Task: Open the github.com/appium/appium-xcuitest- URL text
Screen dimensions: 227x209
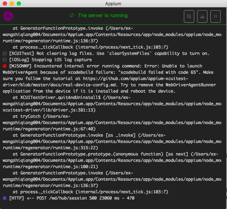Action: click(x=135, y=79)
